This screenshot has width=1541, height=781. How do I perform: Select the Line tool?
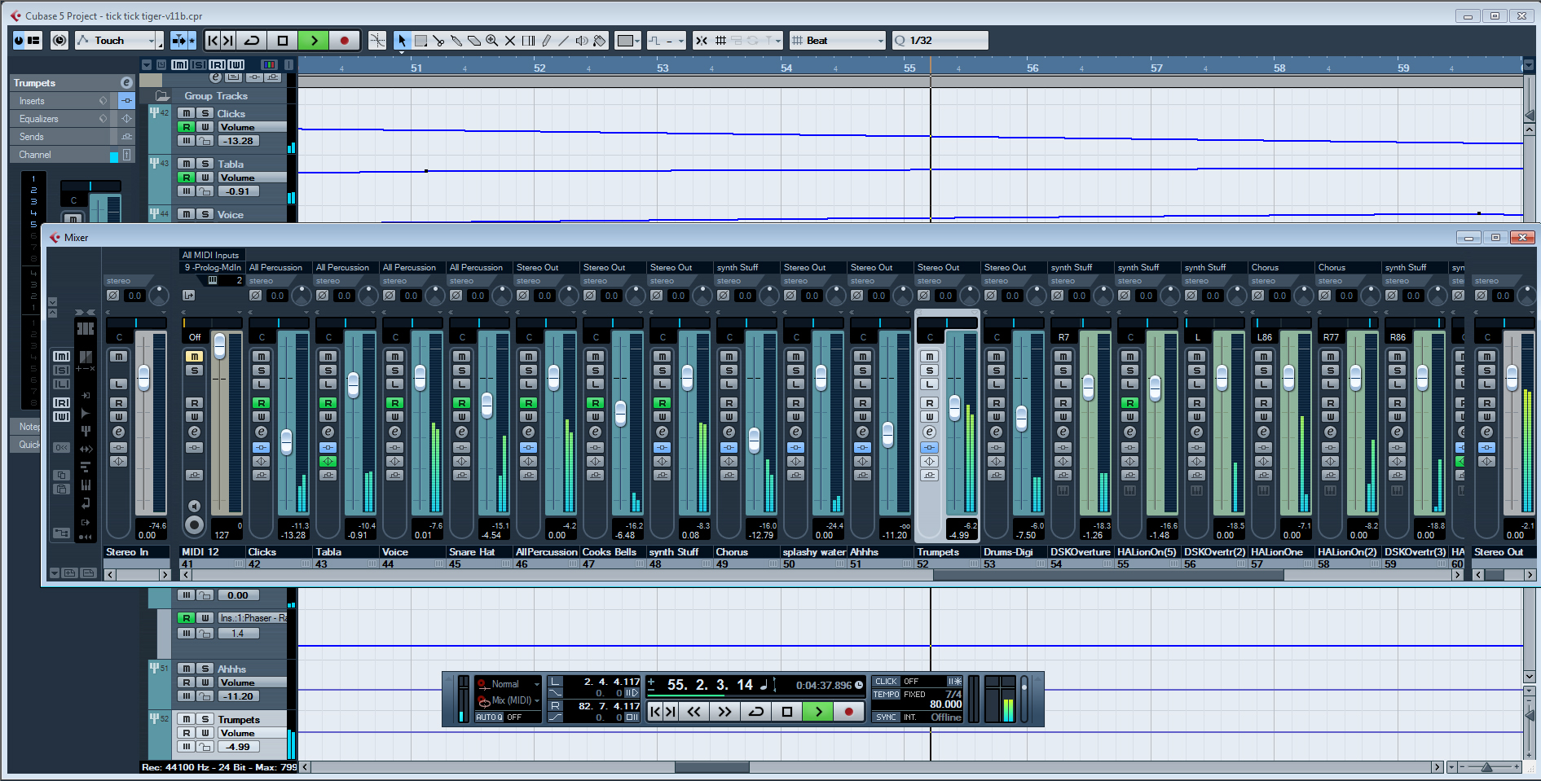pos(564,41)
